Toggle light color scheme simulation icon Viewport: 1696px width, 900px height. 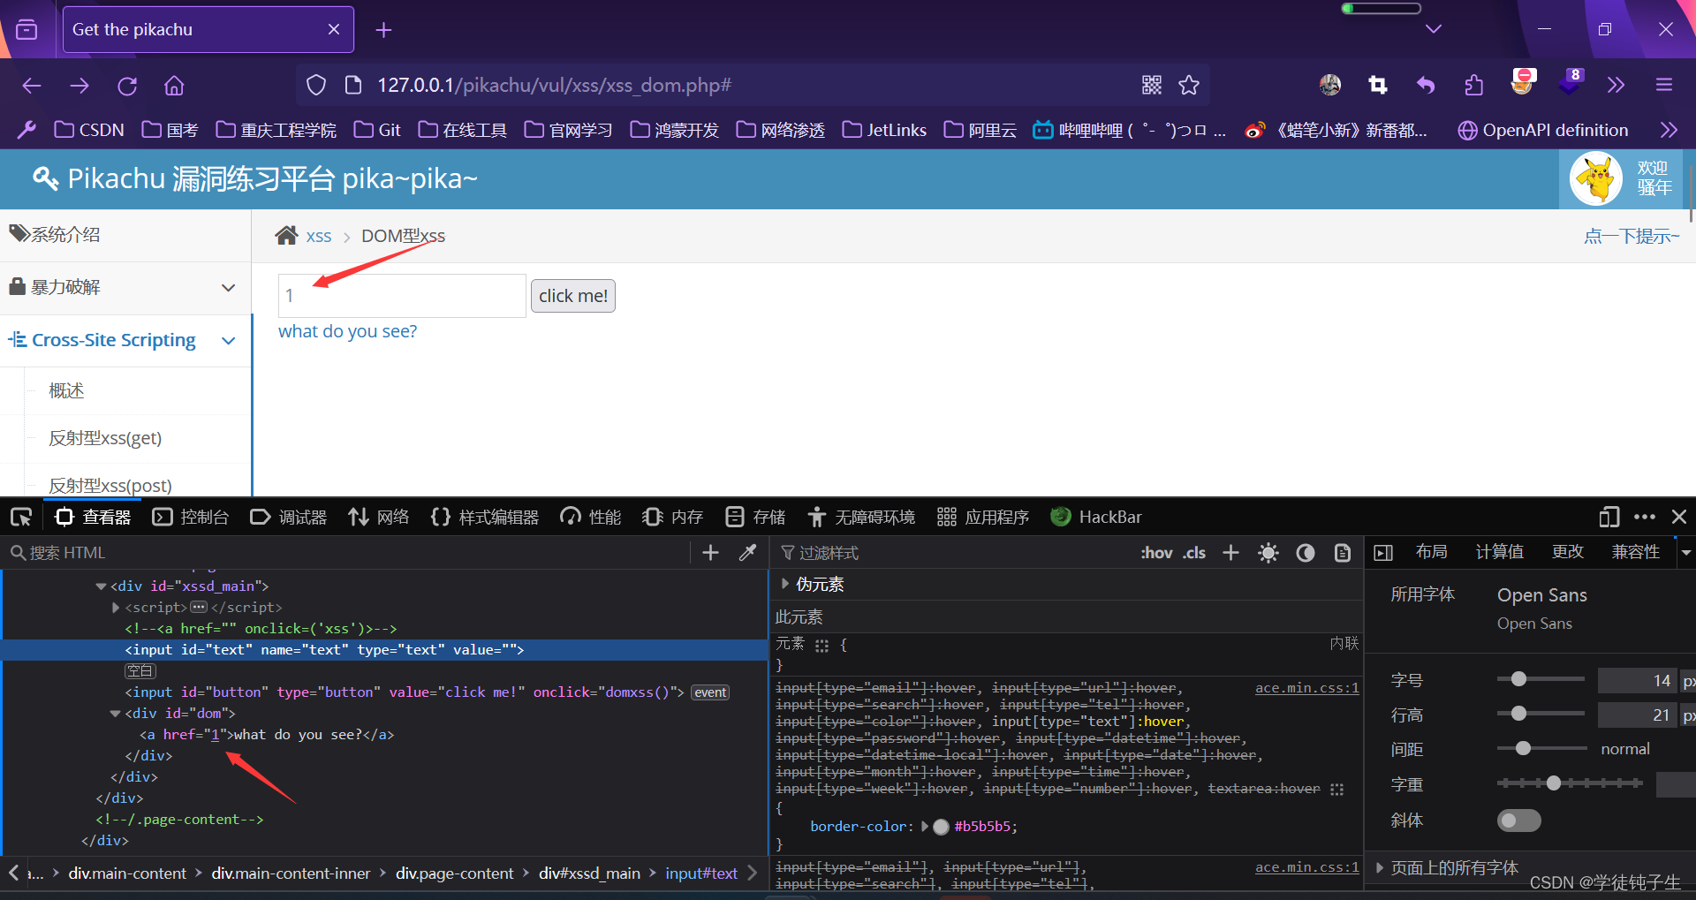tap(1268, 553)
